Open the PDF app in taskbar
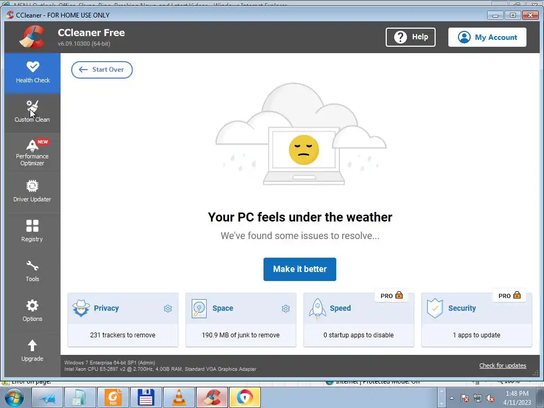 [x=113, y=397]
